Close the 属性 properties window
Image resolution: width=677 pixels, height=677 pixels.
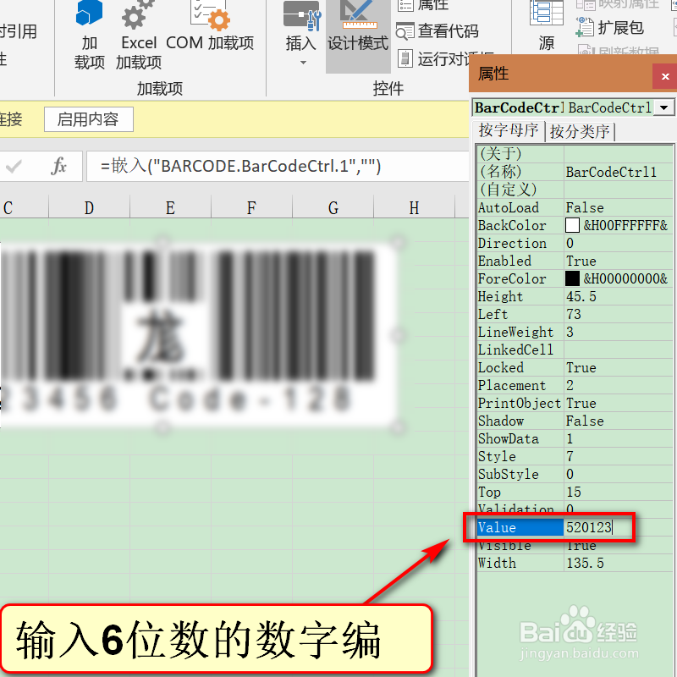click(x=665, y=76)
